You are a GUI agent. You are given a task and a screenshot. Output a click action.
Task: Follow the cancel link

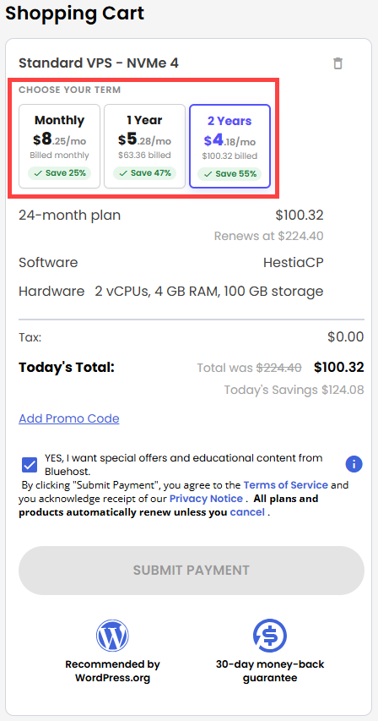coord(247,511)
